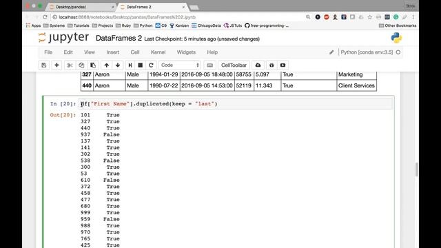Open the C9 bookmark
The image size is (441, 248).
point(161,25)
